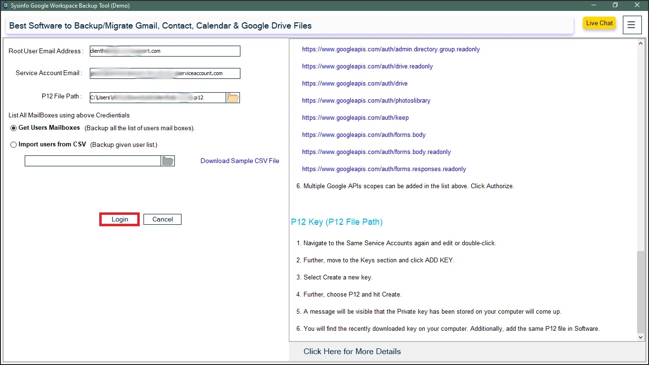This screenshot has width=649, height=365.
Task: Open the auth/photoslibrary scope link
Action: (366, 101)
